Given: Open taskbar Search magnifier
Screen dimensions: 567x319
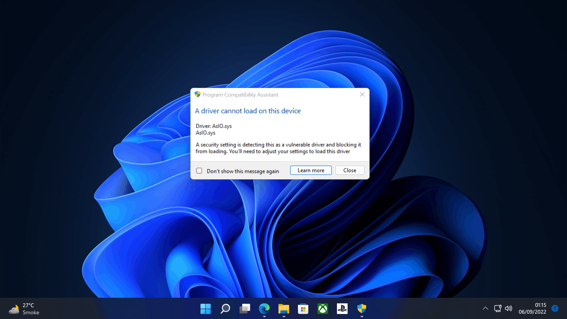Looking at the screenshot, I should (225, 309).
